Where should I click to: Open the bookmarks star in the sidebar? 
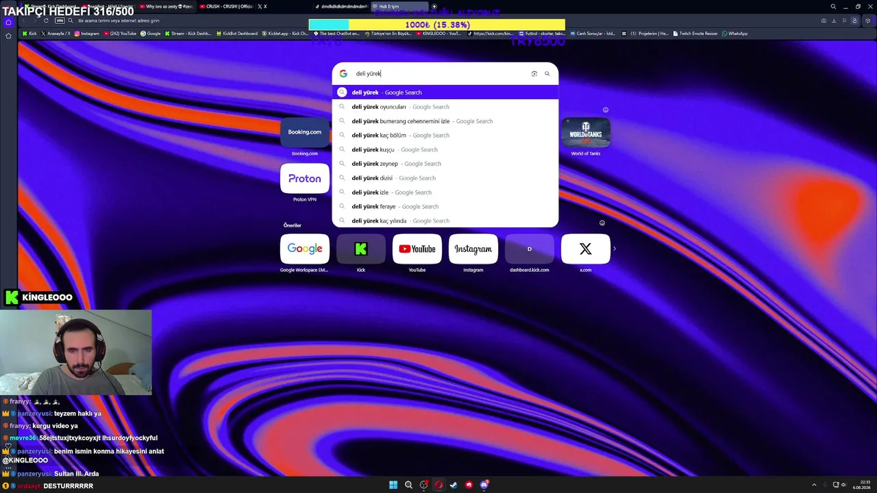8,36
